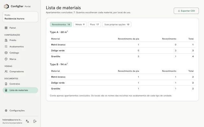204x127 pixels.
Task: Click Type A Revestimento da pia column header
Action: pyautogui.click(x=128, y=39)
